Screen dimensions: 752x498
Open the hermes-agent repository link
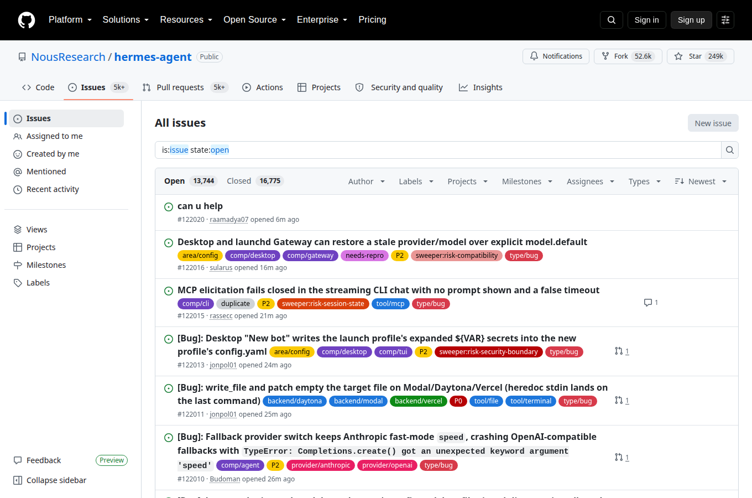(x=153, y=57)
